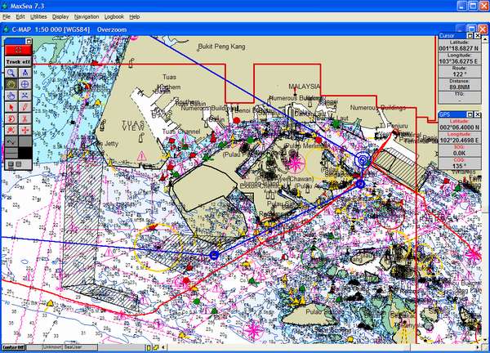
Task: Select the red circular arrow tool
Action: [x=11, y=118]
